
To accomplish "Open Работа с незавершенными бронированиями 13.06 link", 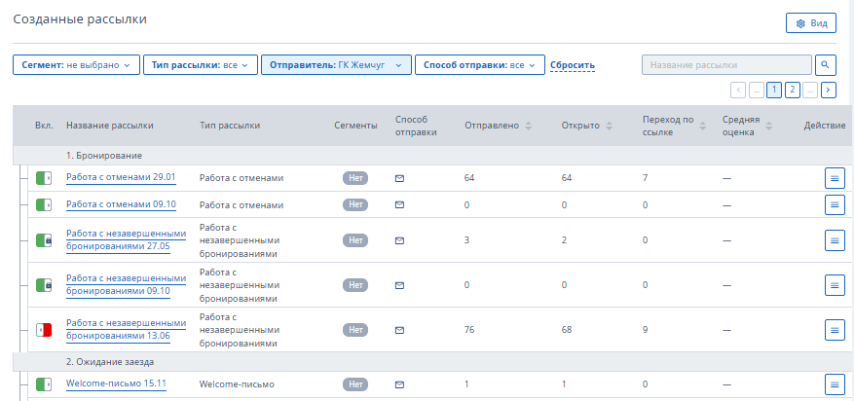I will coord(126,329).
